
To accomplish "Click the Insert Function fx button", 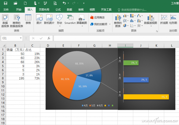I will point(49,38).
